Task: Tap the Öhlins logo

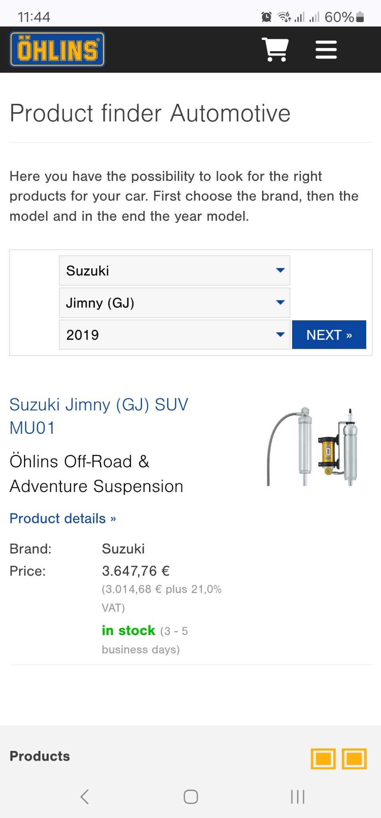Action: click(57, 50)
